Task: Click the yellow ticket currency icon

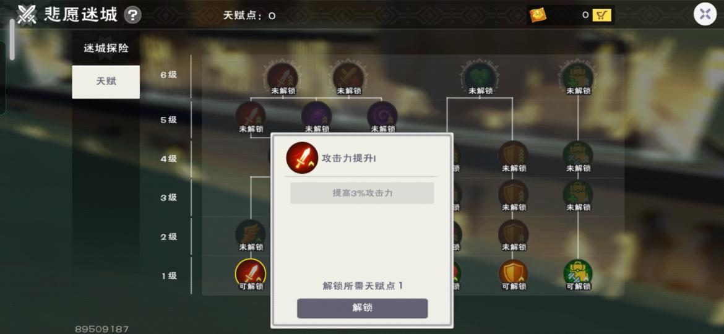Action: tap(538, 15)
